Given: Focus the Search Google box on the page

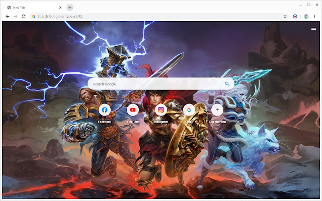Looking at the screenshot, I should coord(161,84).
